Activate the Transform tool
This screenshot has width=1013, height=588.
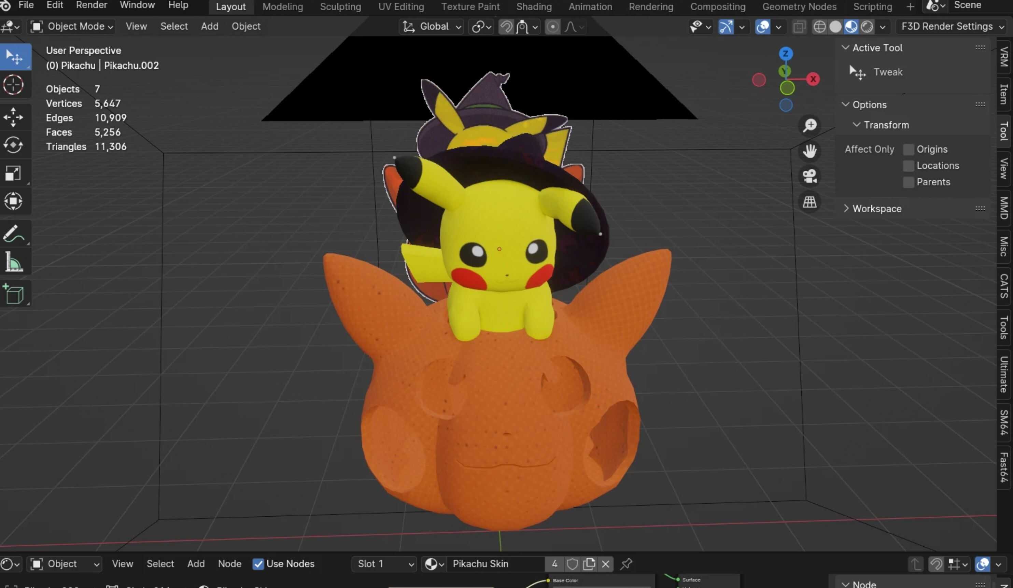click(x=14, y=201)
